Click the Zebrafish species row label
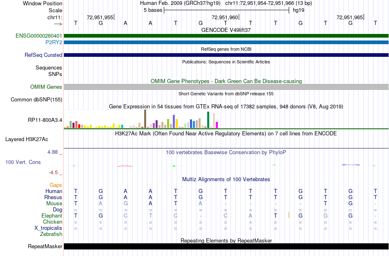The image size is (389, 256). [51, 234]
